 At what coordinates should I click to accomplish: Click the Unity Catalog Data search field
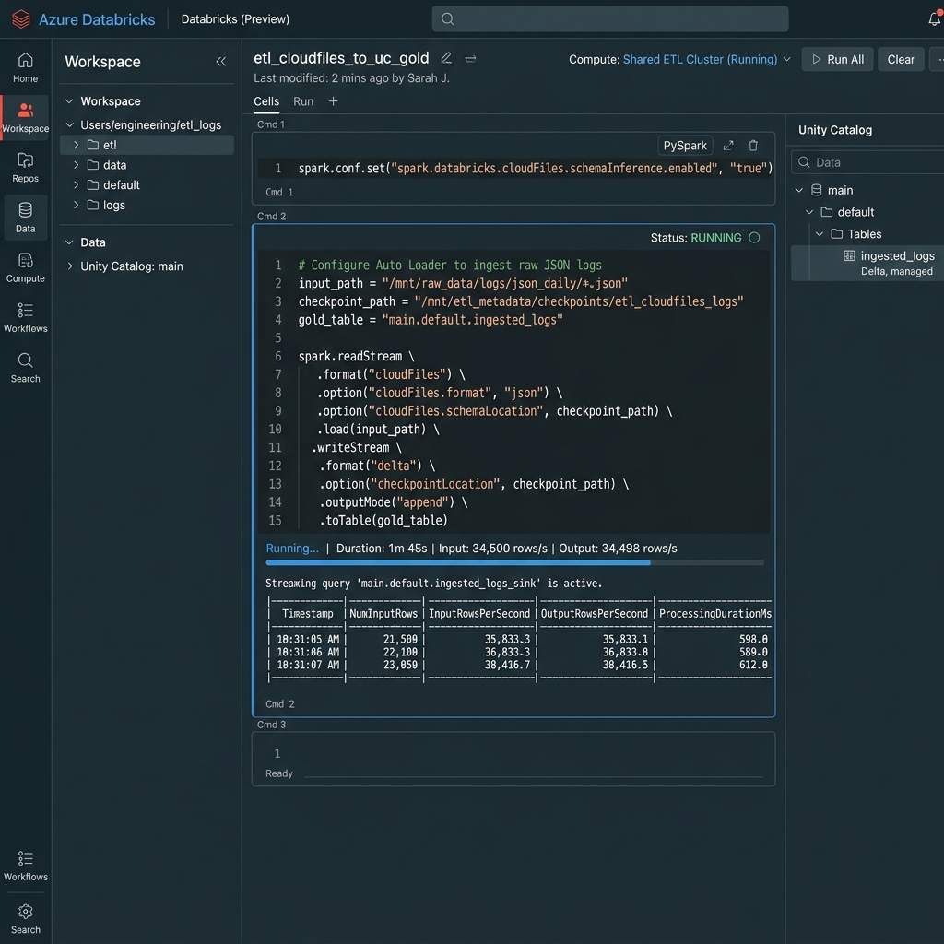pos(867,162)
